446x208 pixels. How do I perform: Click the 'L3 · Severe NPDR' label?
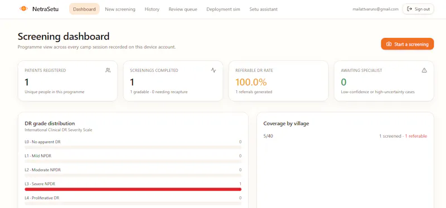coord(40,184)
